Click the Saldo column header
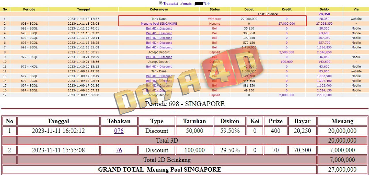369x175 pixels. [324, 9]
